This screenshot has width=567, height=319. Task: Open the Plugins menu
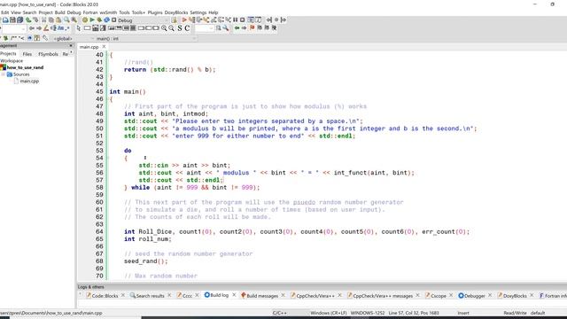click(155, 12)
